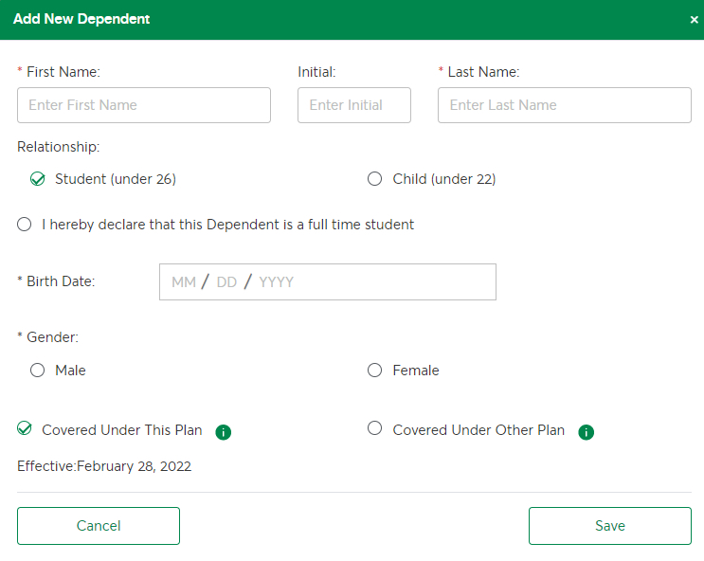
Task: Select Child (under 22) relationship
Action: pyautogui.click(x=374, y=179)
